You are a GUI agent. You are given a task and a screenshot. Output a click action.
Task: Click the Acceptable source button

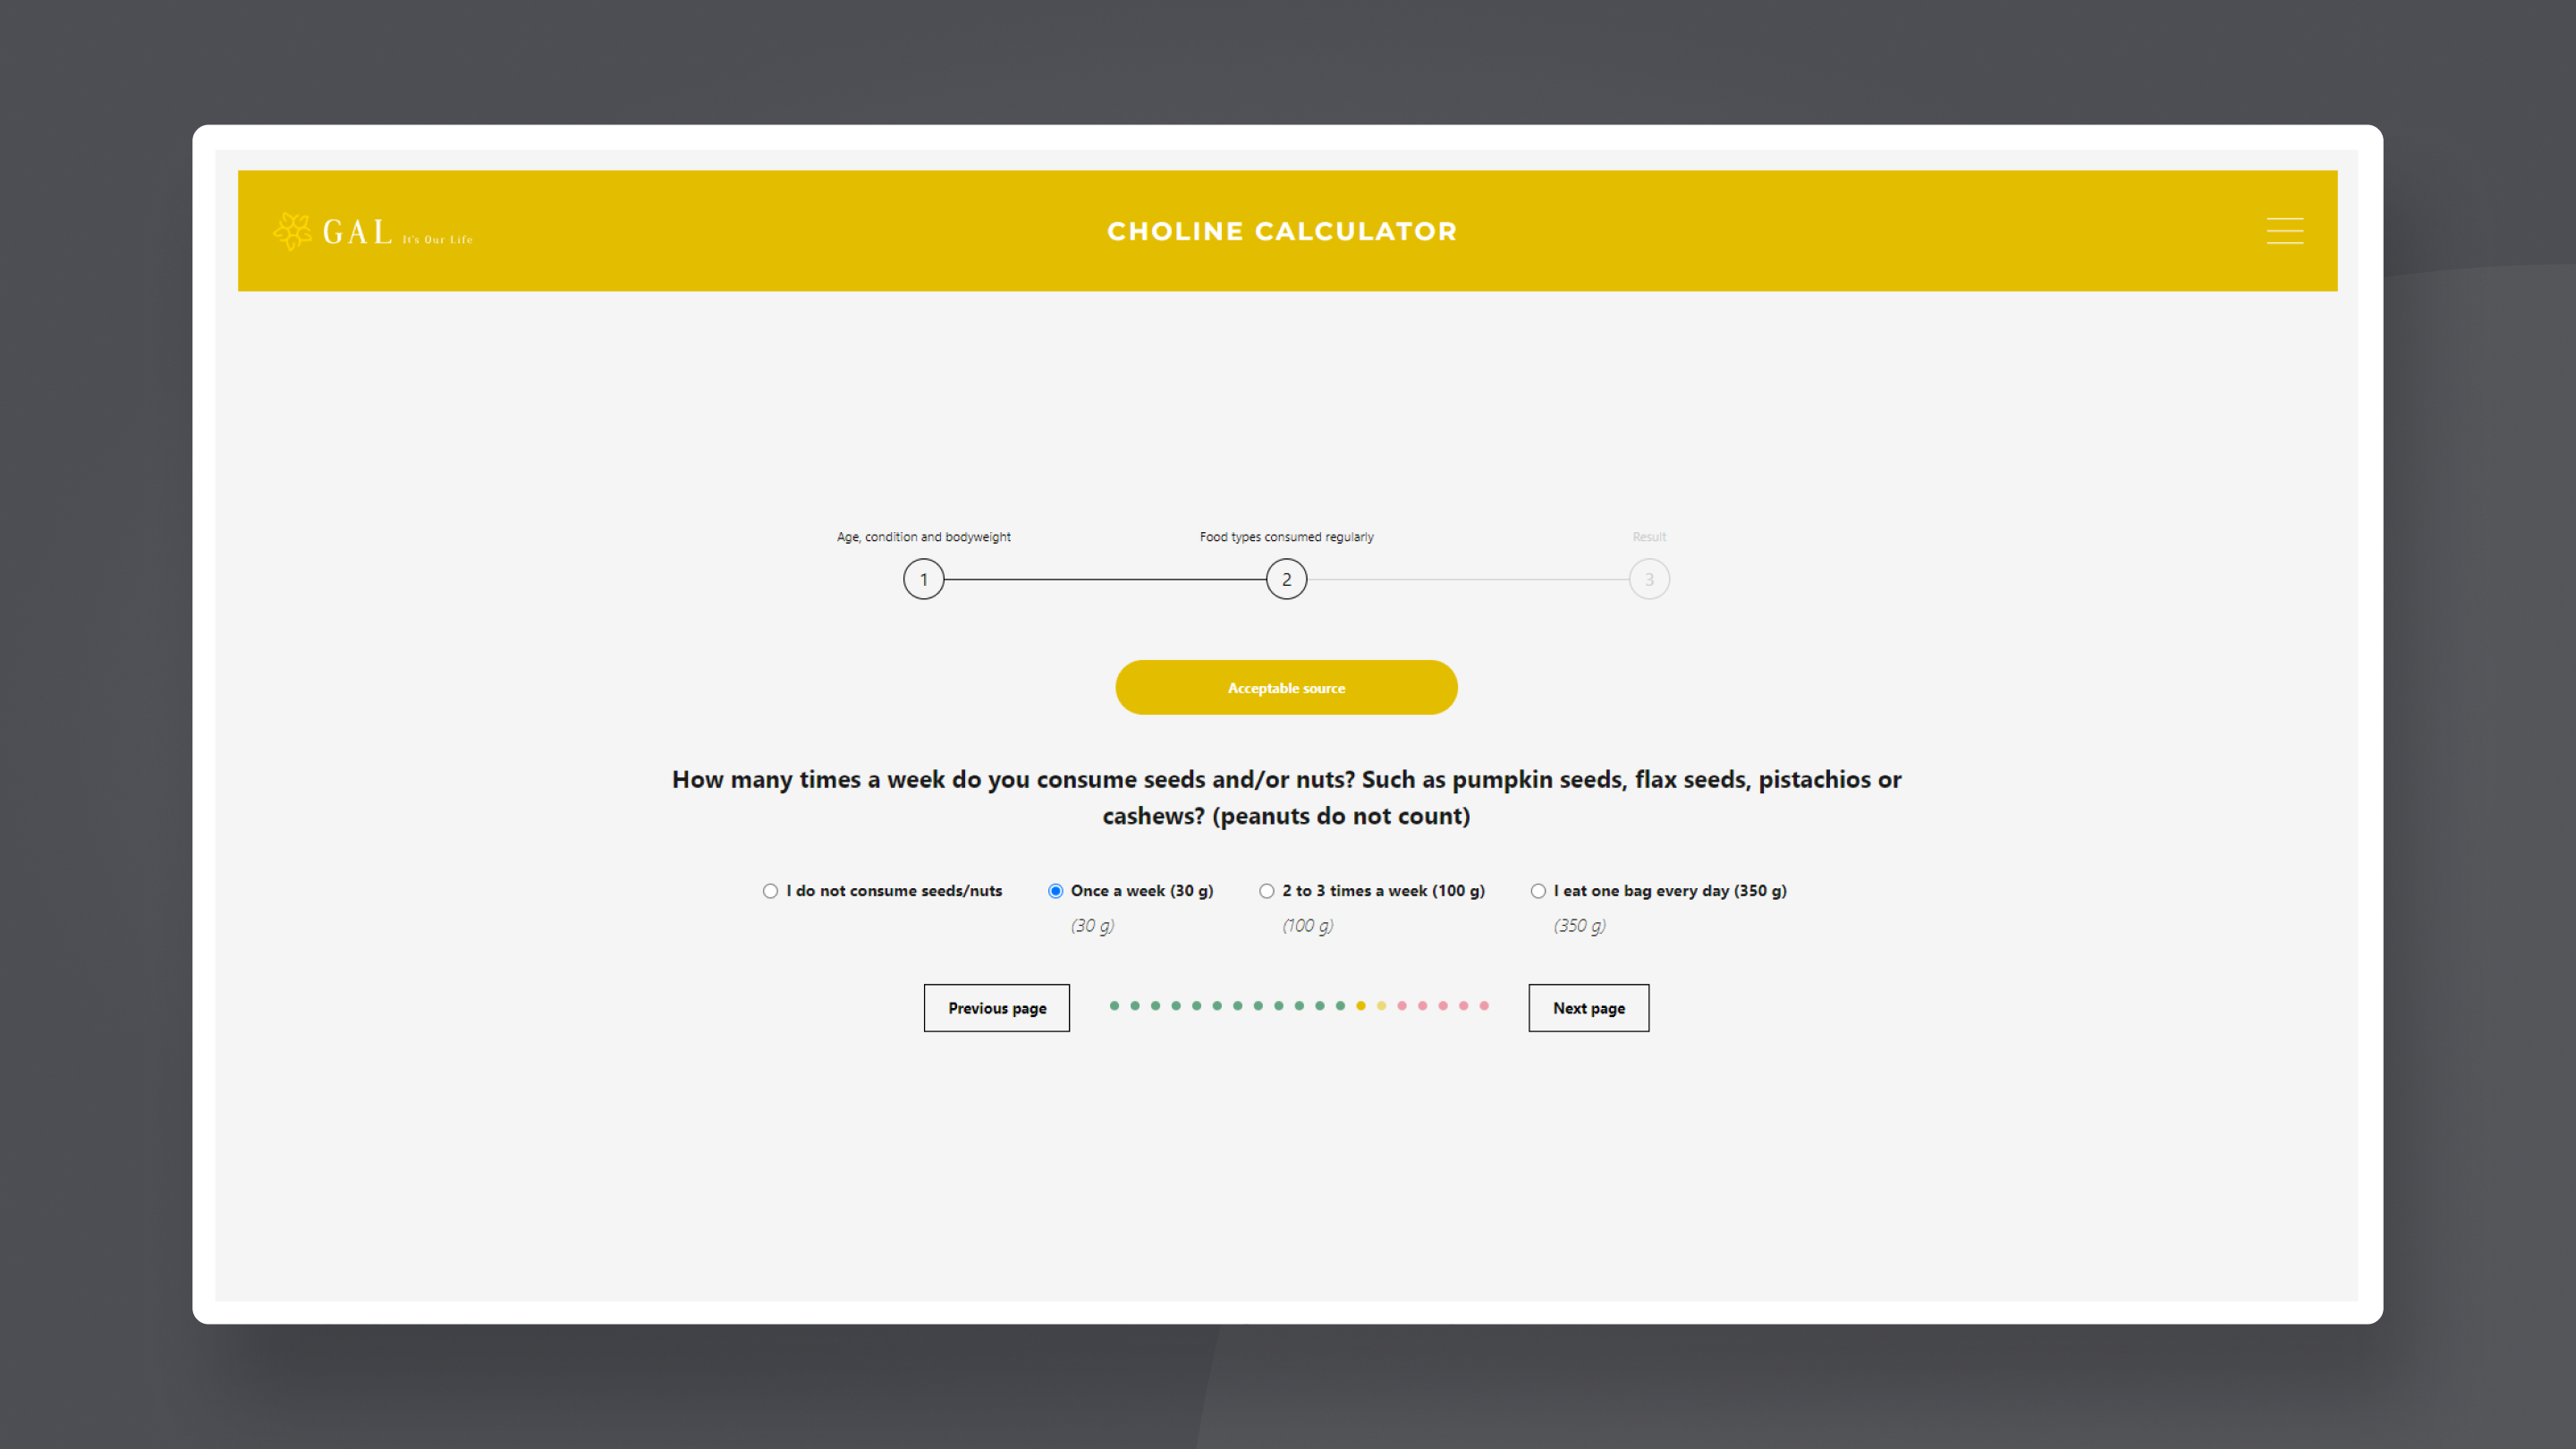1286,687
